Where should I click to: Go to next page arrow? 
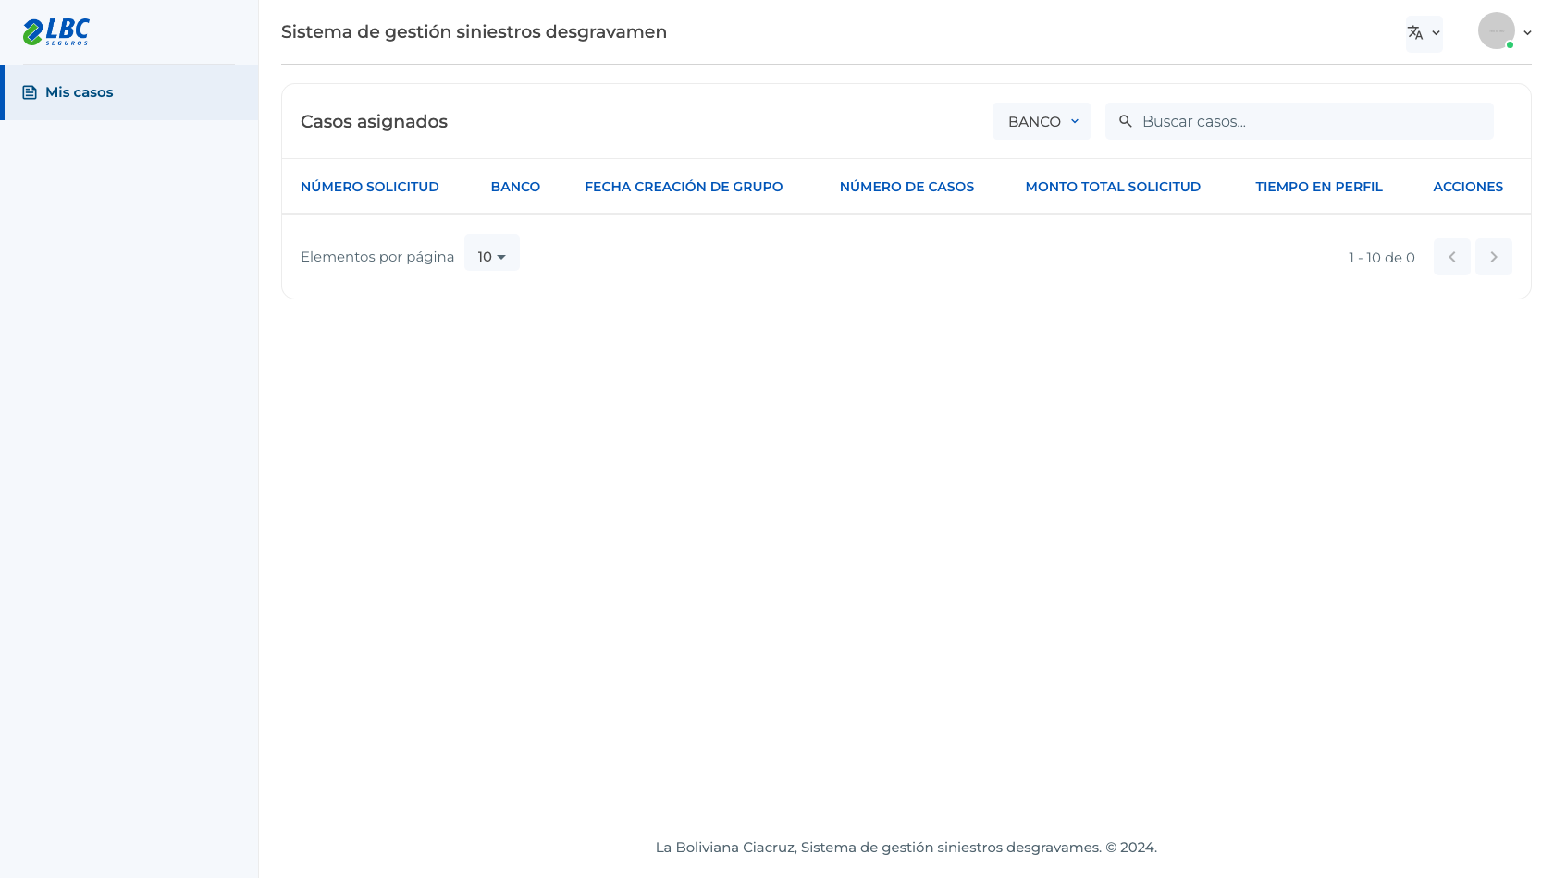(1494, 257)
